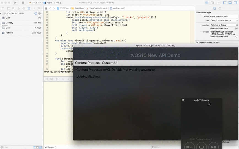Image resolution: width=239 pixels, height=149 pixels.
Task: Open the TVOSTest scheme selector
Action: (35, 2)
